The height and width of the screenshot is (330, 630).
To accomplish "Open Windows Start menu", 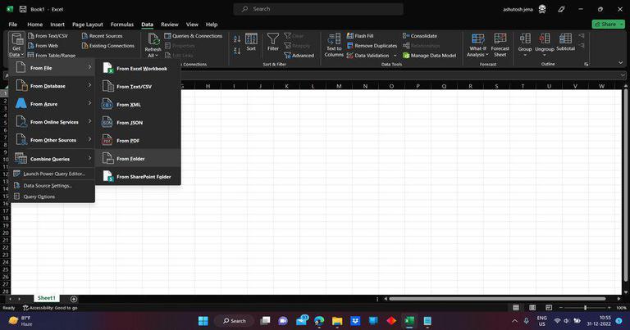I will pos(203,321).
